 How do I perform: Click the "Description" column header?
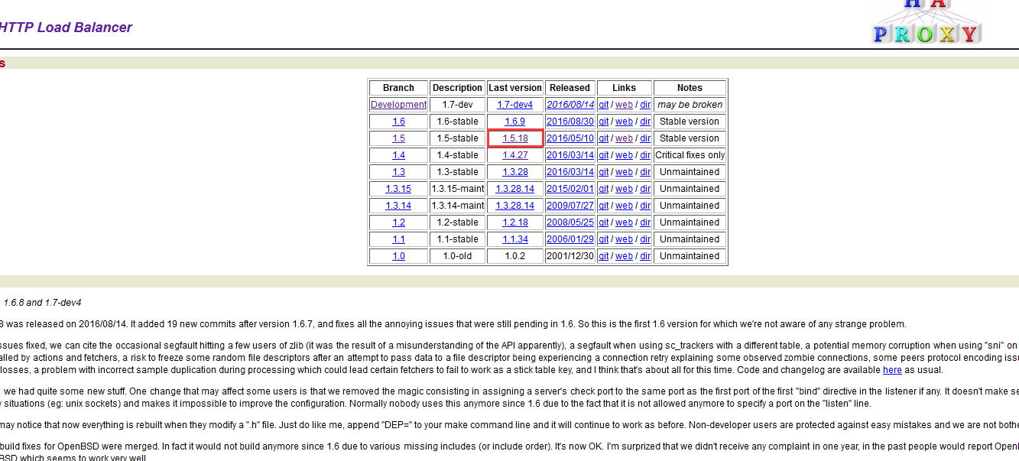click(x=457, y=88)
